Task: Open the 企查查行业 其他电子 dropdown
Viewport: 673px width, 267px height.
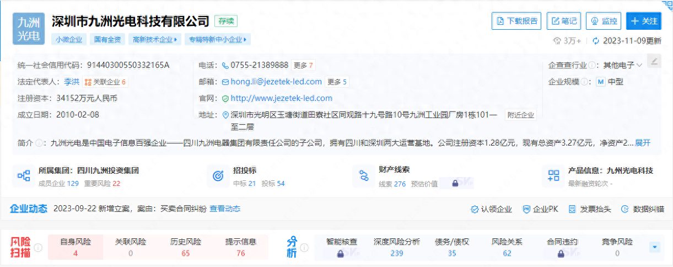Action: [623, 65]
